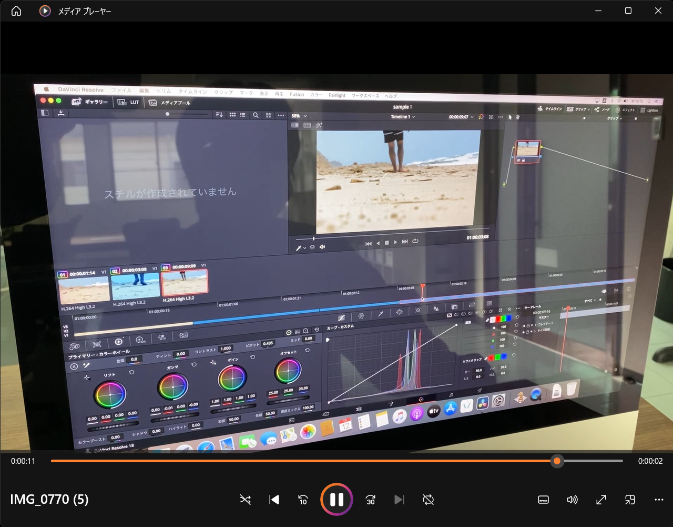Click the gallery sort order icon

pyautogui.click(x=219, y=115)
